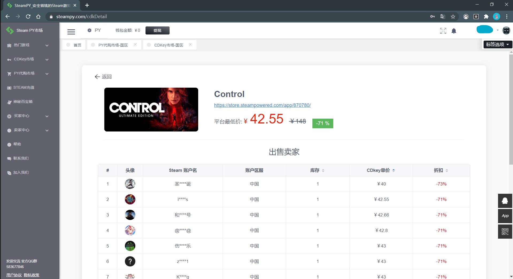Screen dimensions: 513x279
Task: Open the notification bell
Action: [x=454, y=31]
